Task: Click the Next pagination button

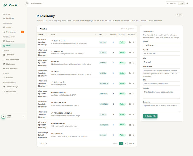Action: pos(131,143)
